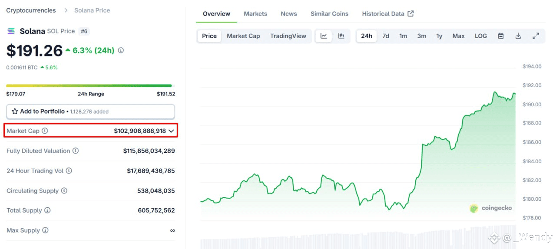Download chart data icon
Image resolution: width=556 pixels, height=249 pixels.
click(x=518, y=36)
